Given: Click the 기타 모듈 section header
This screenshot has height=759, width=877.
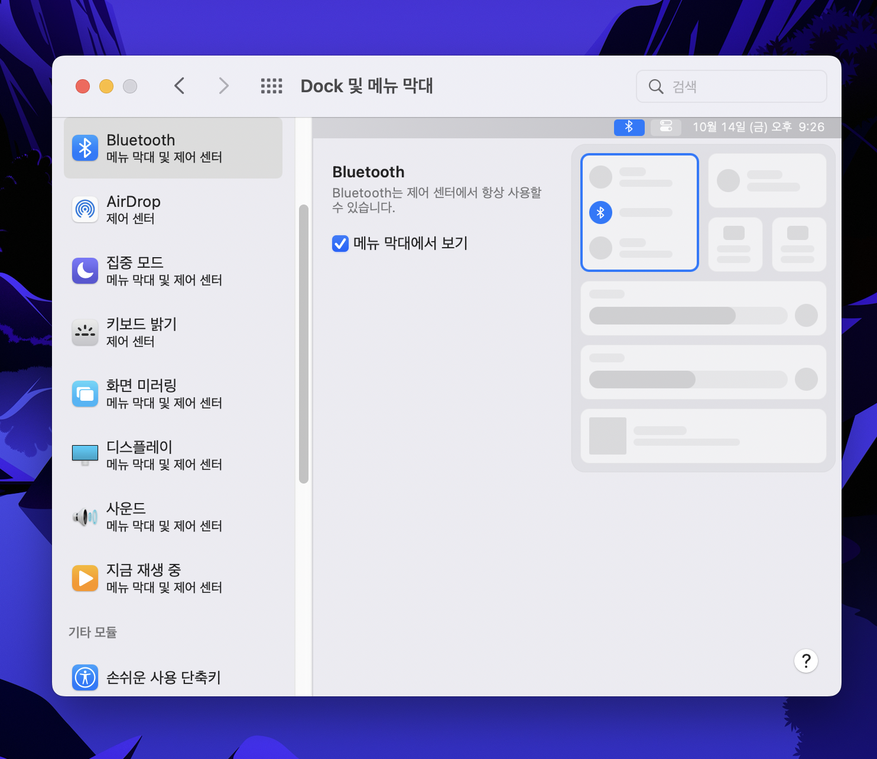Looking at the screenshot, I should [93, 632].
